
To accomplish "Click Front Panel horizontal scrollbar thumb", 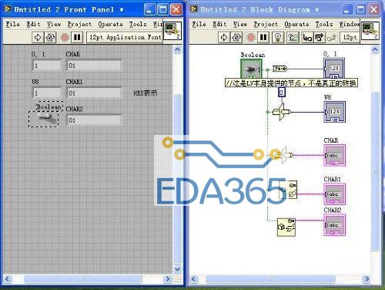I will 82,278.
